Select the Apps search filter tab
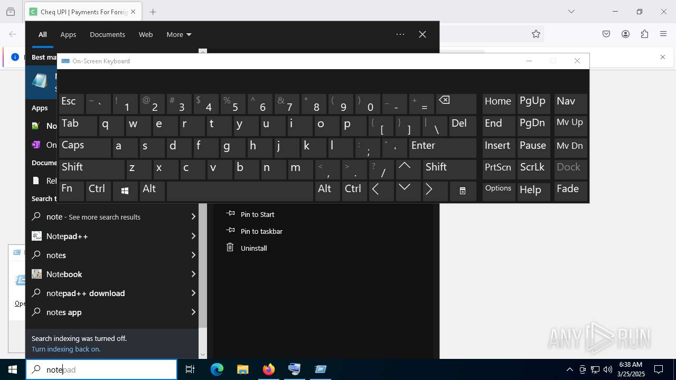 (x=68, y=34)
